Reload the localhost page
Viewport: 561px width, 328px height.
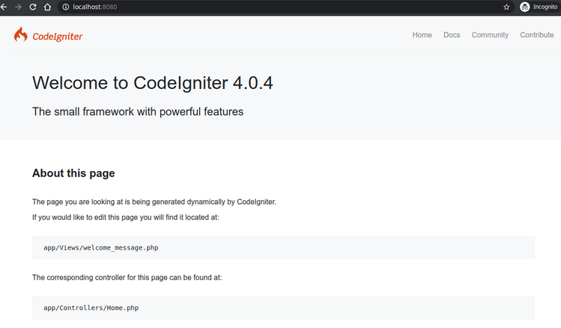32,7
